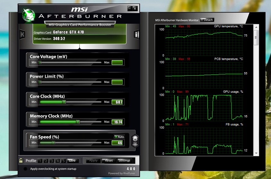Select profile slot 5

[64, 161]
